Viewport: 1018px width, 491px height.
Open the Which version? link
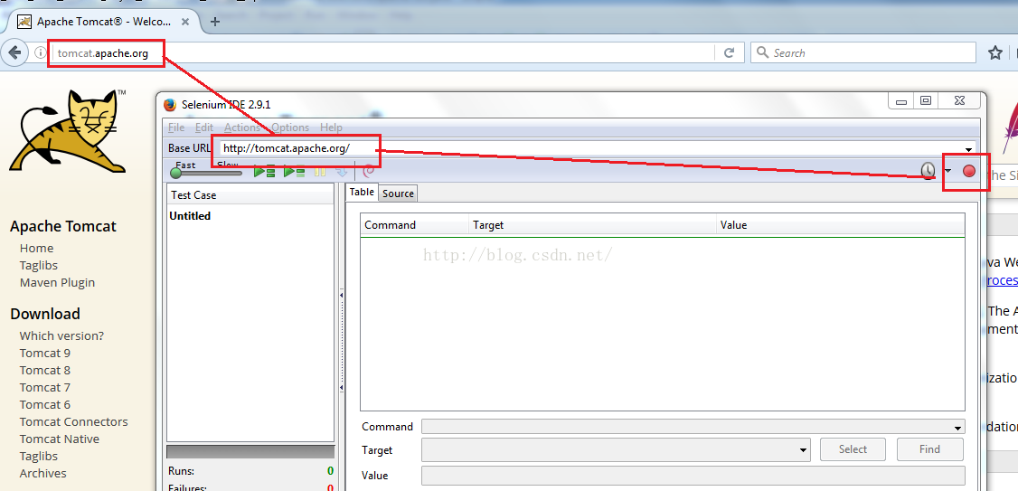[61, 335]
